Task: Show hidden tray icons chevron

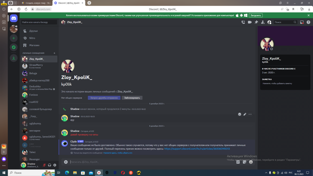Action: click(266, 173)
